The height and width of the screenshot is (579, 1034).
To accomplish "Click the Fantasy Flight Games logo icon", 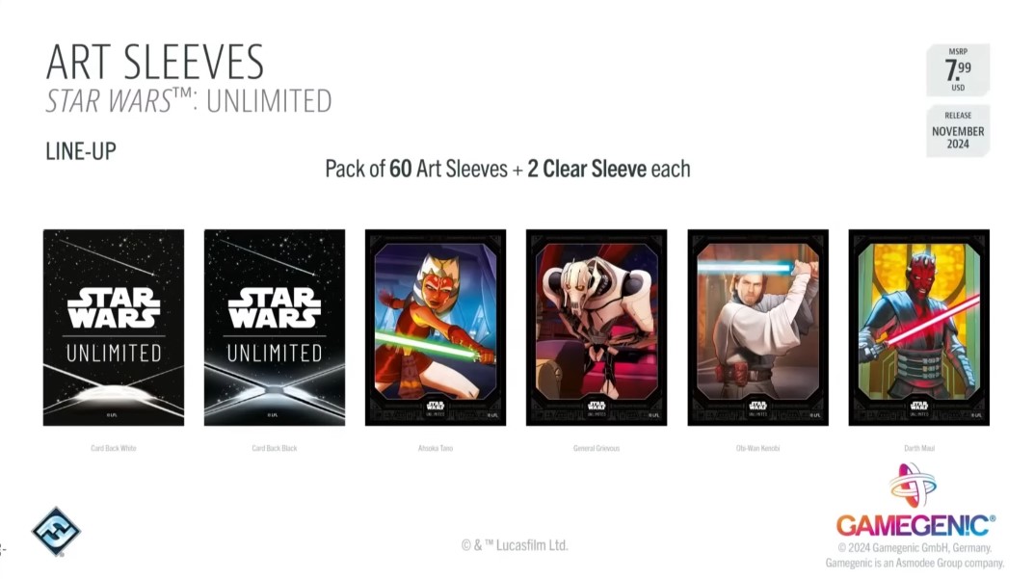I will click(x=56, y=532).
